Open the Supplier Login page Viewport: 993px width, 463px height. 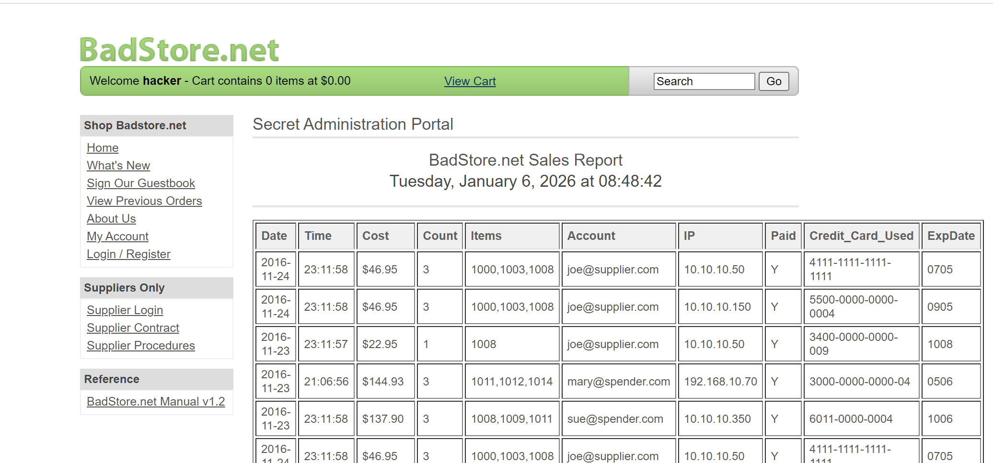pos(125,310)
